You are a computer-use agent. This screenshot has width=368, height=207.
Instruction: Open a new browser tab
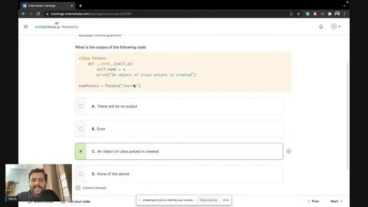coord(80,6)
